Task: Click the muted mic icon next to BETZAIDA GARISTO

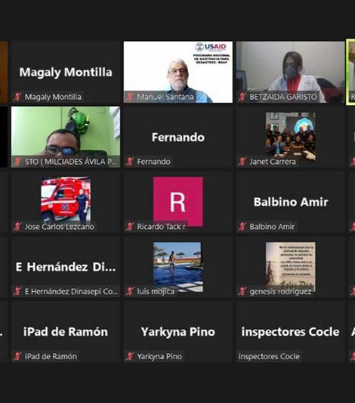Action: (242, 97)
